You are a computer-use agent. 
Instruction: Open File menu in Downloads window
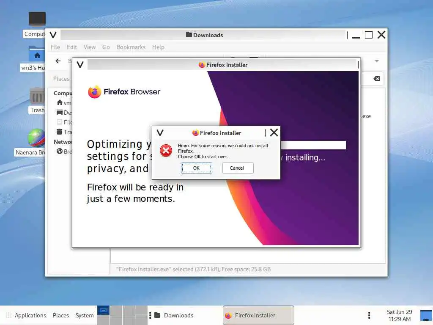(x=55, y=47)
